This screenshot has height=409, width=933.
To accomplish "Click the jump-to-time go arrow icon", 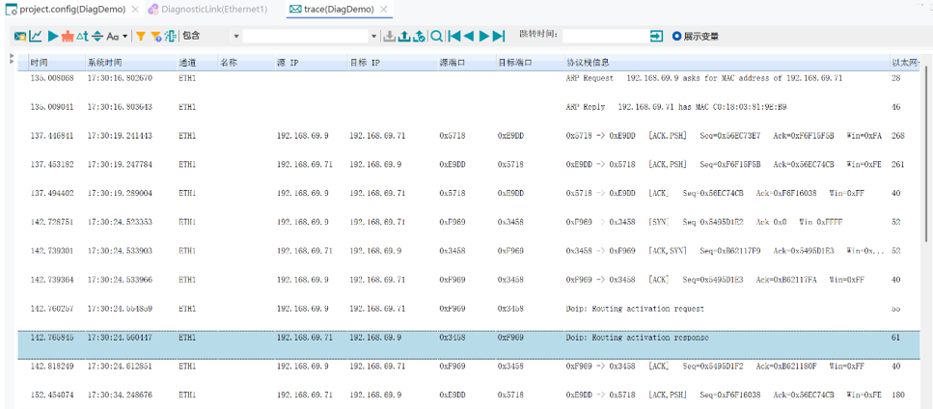I will point(656,37).
